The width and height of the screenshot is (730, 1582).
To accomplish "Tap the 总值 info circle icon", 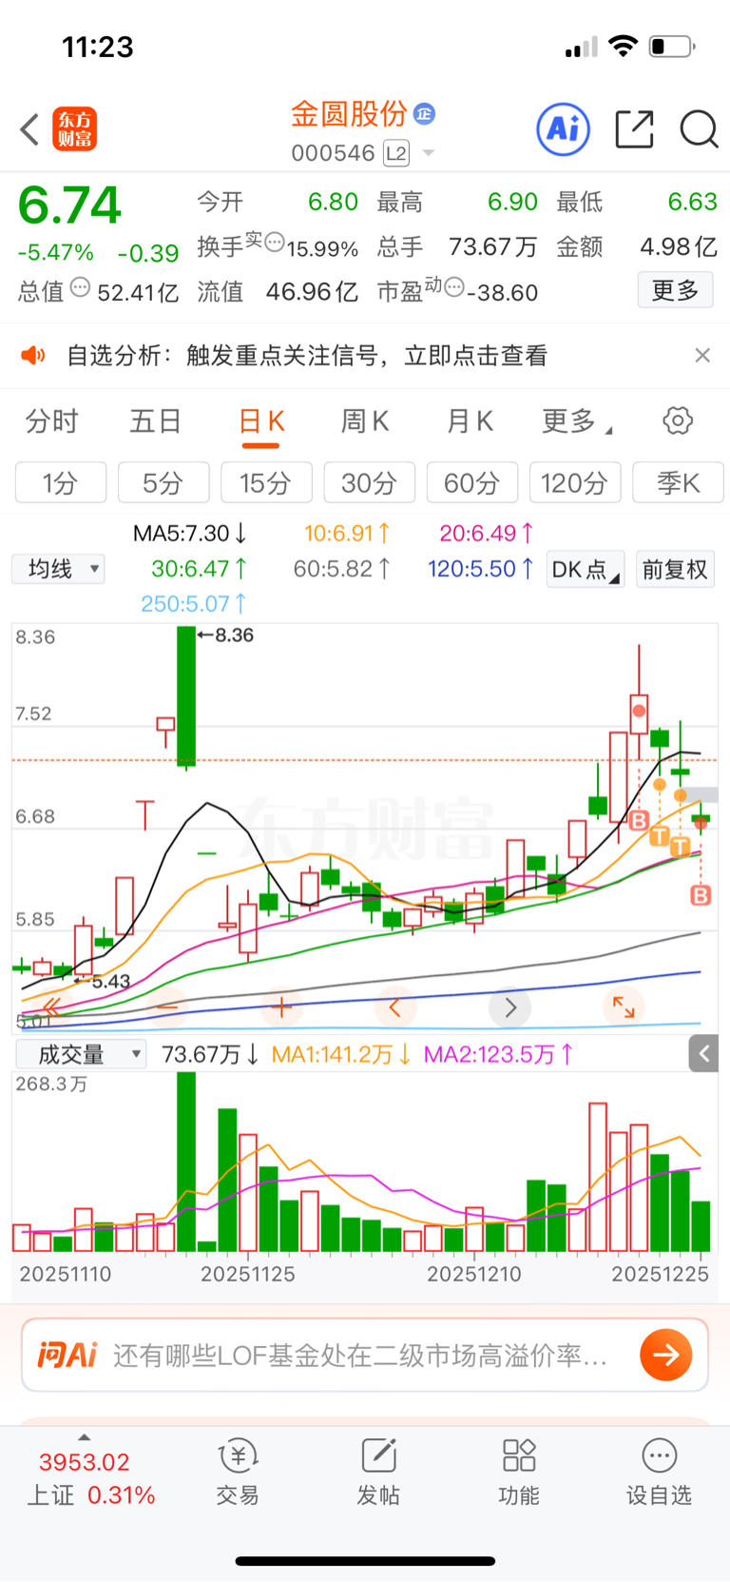I will click(x=80, y=286).
